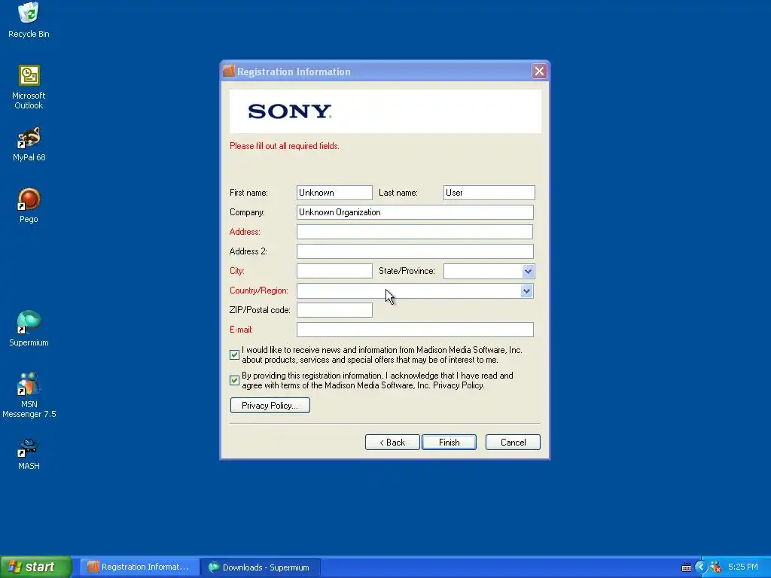Uncheck receive news and information checkbox
Screen dimensions: 771x578
[x=235, y=355]
